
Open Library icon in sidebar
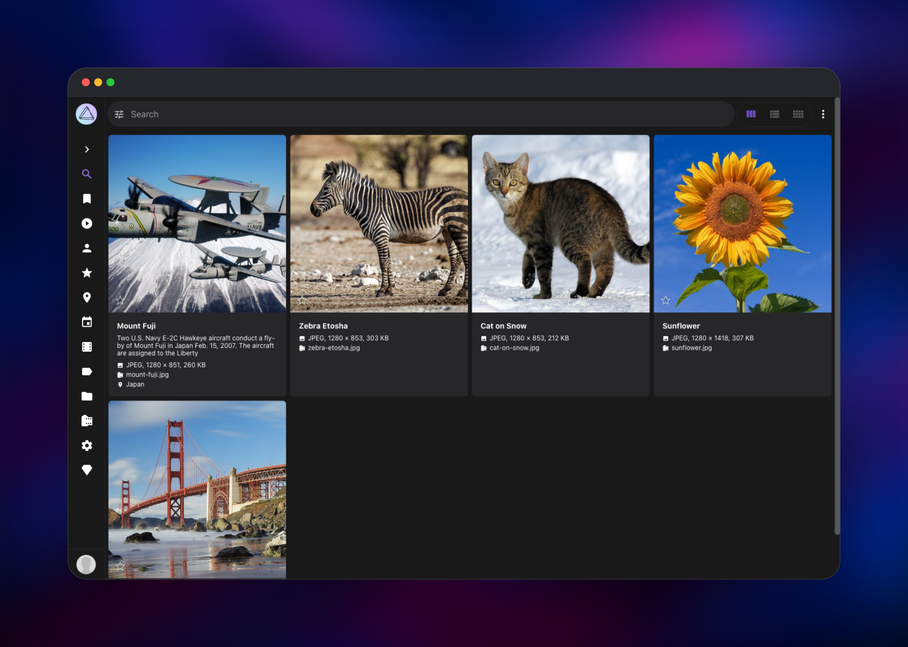click(87, 421)
